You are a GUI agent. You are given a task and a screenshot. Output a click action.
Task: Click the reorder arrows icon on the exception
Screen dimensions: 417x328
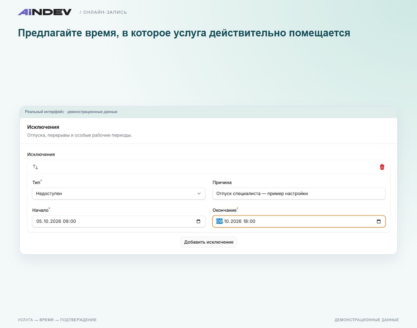[35, 167]
